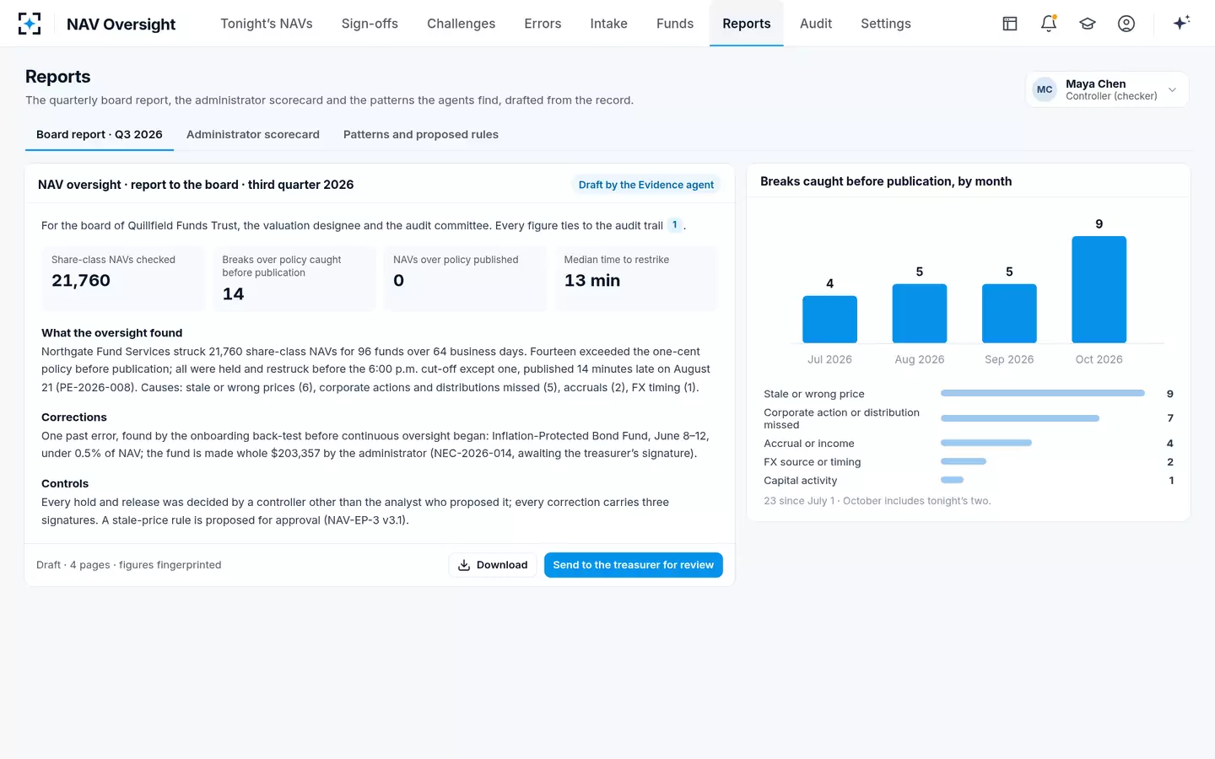Open the Challenges section
The width and height of the screenshot is (1215, 759).
461,24
